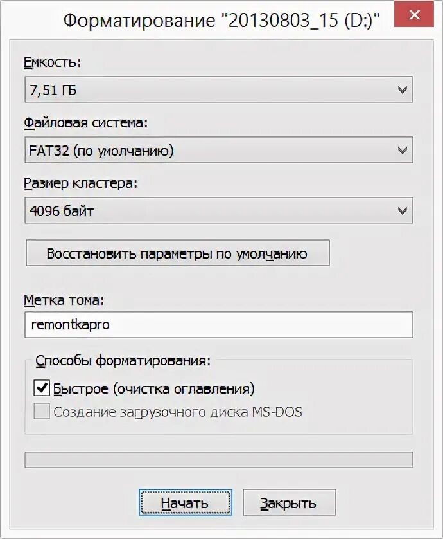The width and height of the screenshot is (443, 539).
Task: Click the Метка тома: label
Action: (64, 300)
